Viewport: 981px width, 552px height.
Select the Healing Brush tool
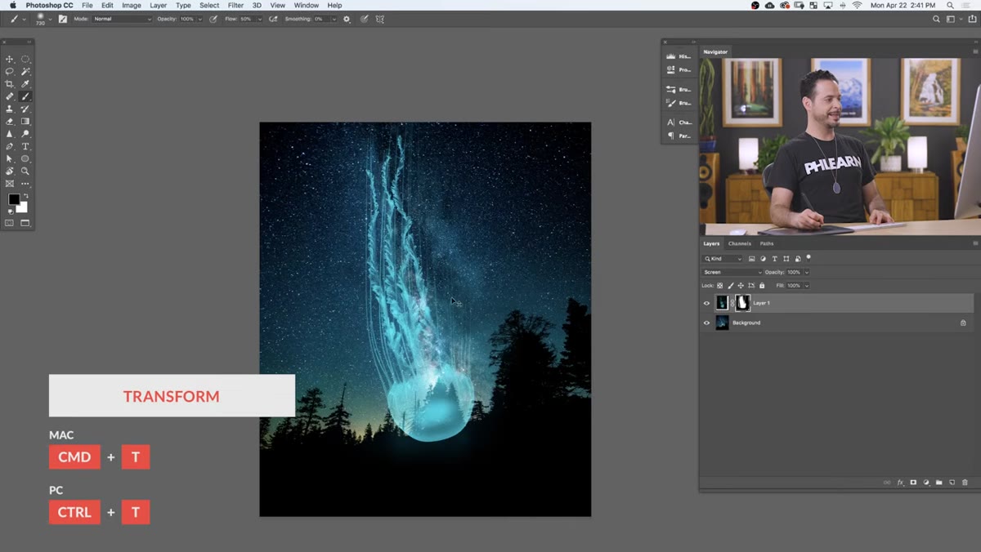[10, 96]
